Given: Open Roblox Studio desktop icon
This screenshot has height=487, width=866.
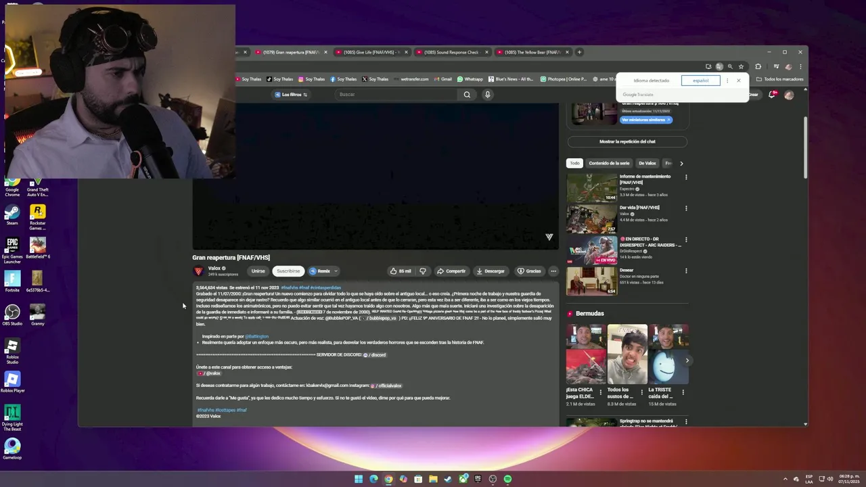Looking at the screenshot, I should point(12,351).
